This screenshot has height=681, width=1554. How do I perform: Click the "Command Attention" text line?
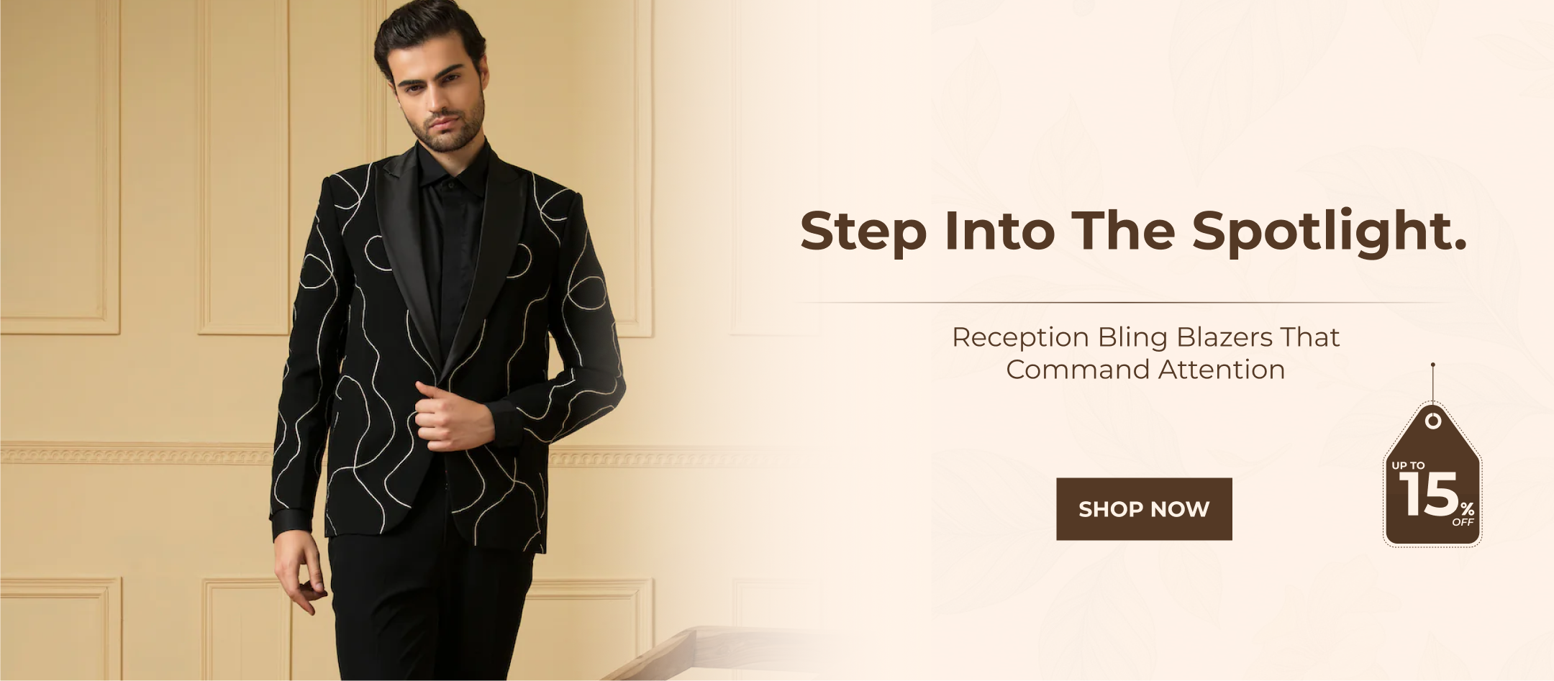coord(1145,370)
